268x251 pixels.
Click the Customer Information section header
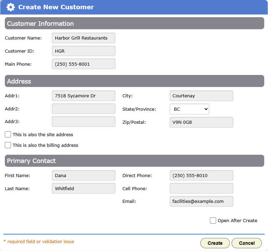(x=134, y=23)
